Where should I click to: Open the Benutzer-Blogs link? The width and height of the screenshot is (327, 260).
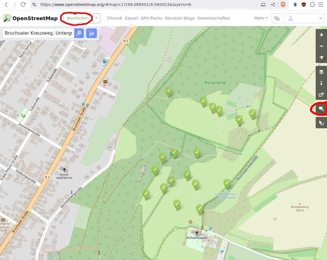click(x=180, y=18)
